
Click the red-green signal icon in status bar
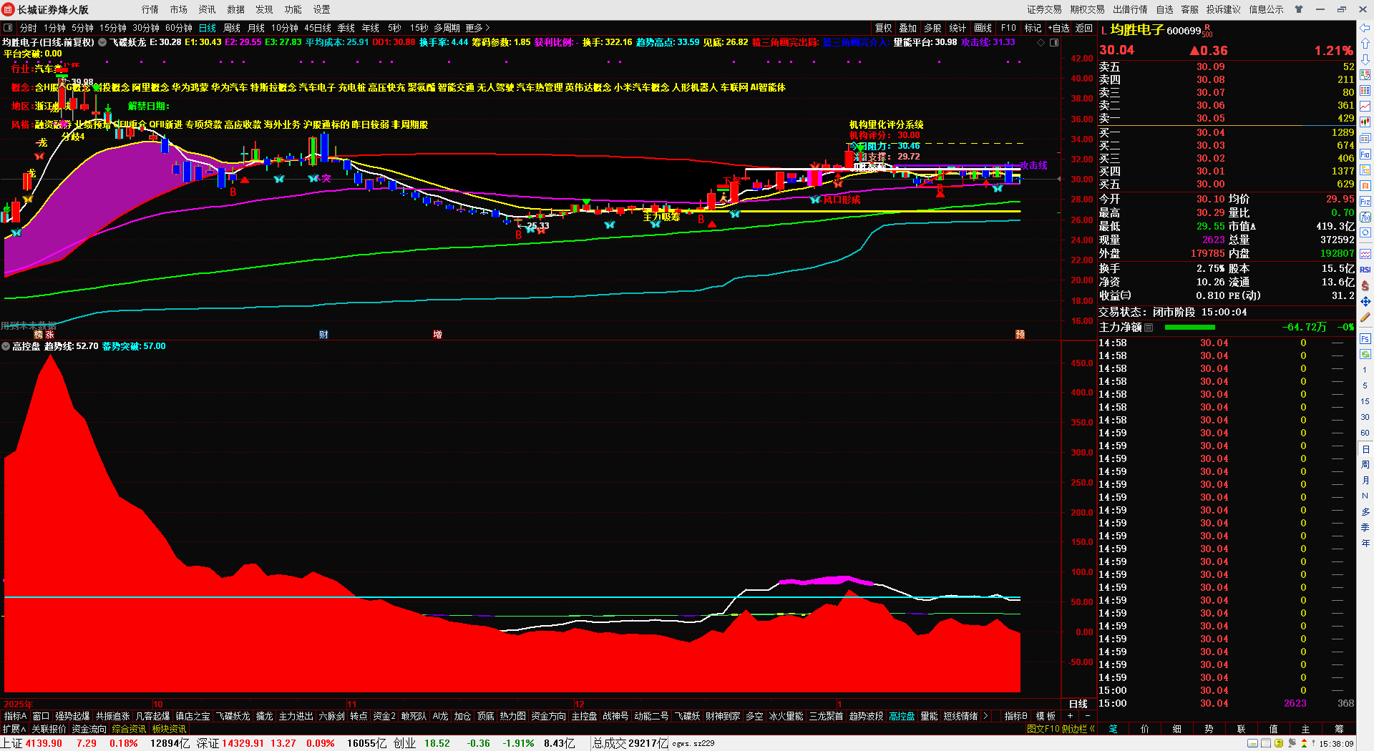tap(1304, 743)
